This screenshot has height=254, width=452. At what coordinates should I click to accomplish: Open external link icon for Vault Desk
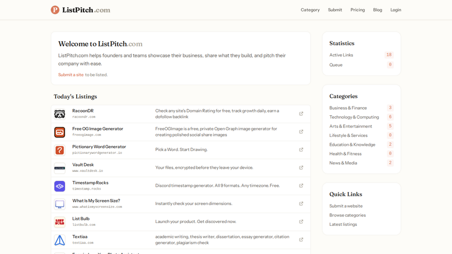301,167
